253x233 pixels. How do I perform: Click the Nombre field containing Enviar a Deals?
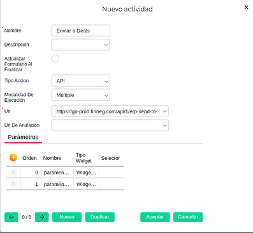click(x=81, y=31)
